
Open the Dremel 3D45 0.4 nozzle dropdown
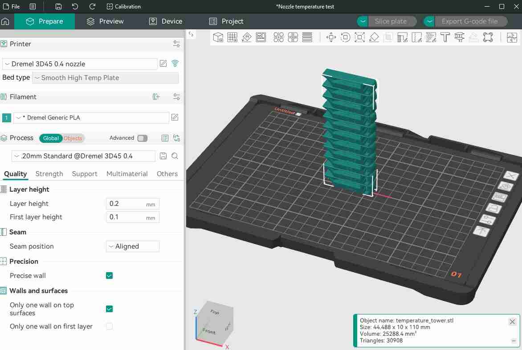[80, 64]
